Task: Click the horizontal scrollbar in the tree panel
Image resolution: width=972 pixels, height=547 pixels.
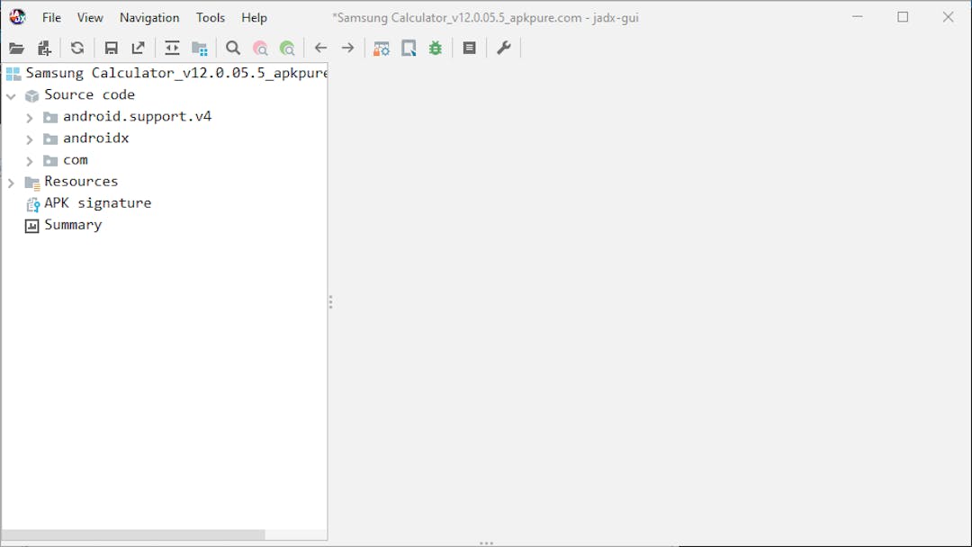Action: pos(135,534)
